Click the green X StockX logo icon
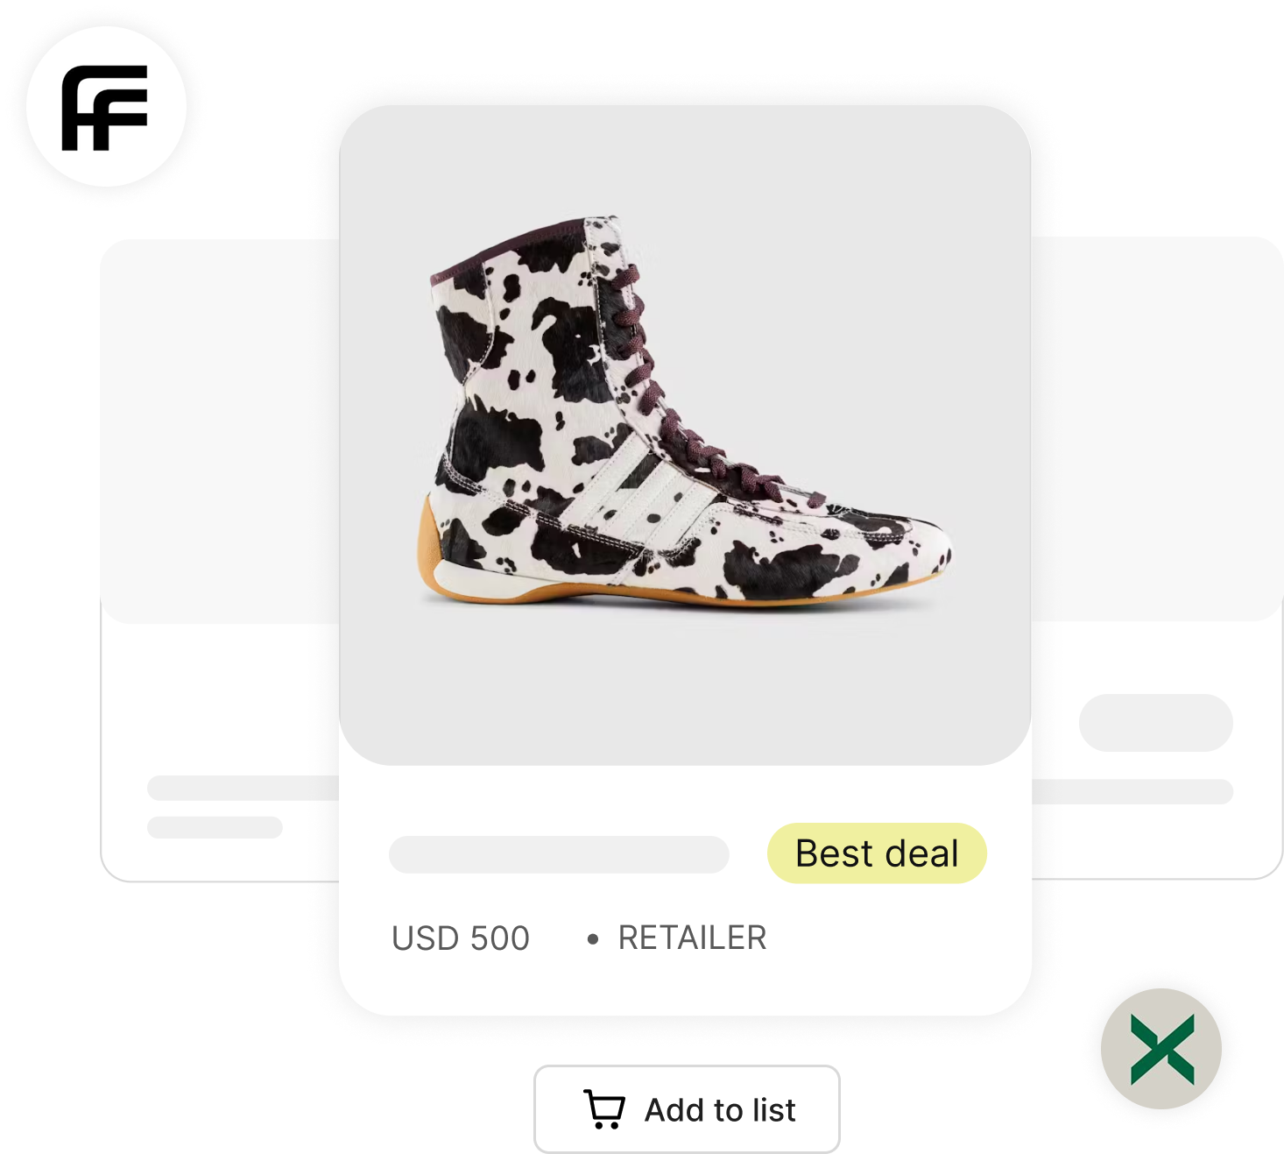1284x1154 pixels. coord(1161,1049)
